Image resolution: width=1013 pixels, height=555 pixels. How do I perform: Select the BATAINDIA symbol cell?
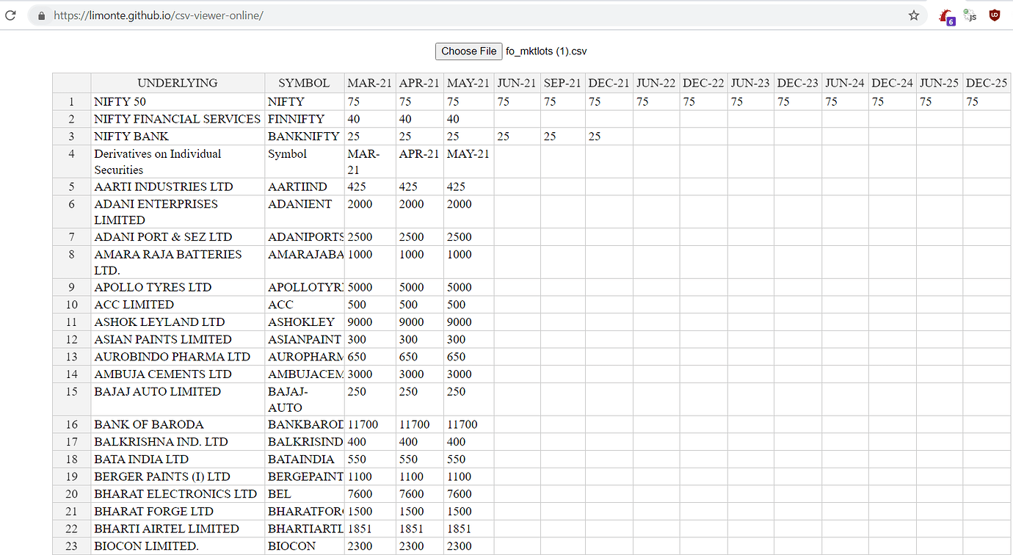click(x=304, y=460)
